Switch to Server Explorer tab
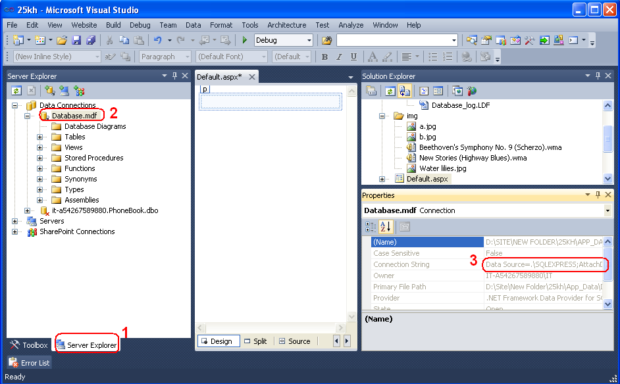The height and width of the screenshot is (384, 620). pyautogui.click(x=87, y=345)
